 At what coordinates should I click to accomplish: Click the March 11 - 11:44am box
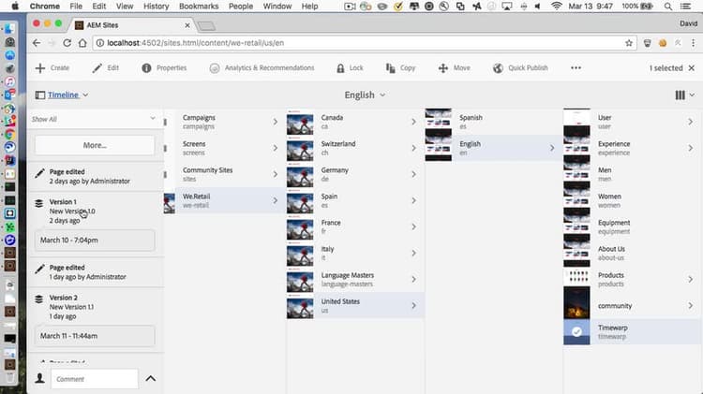95,336
